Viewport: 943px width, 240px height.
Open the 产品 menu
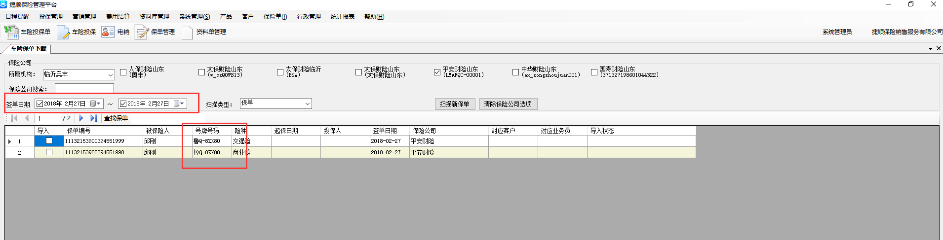point(226,17)
